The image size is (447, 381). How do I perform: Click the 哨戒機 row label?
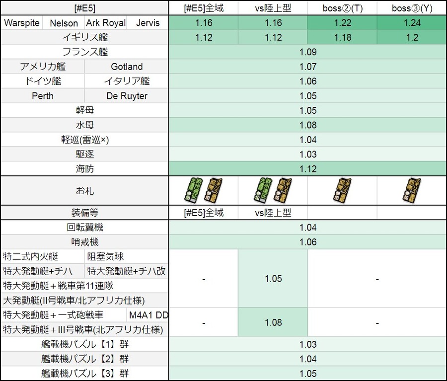(84, 242)
